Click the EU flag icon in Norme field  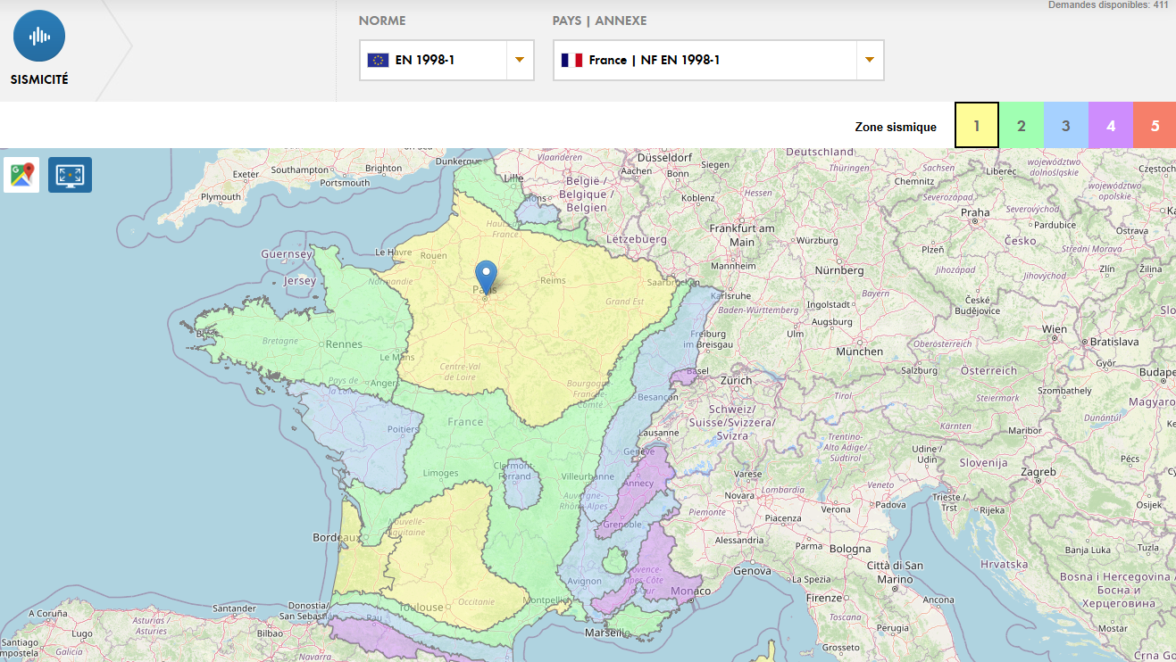coord(378,61)
